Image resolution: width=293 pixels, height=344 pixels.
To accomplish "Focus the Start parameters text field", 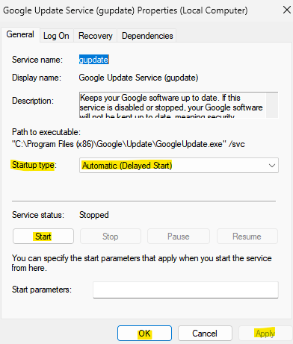I will coord(185,290).
